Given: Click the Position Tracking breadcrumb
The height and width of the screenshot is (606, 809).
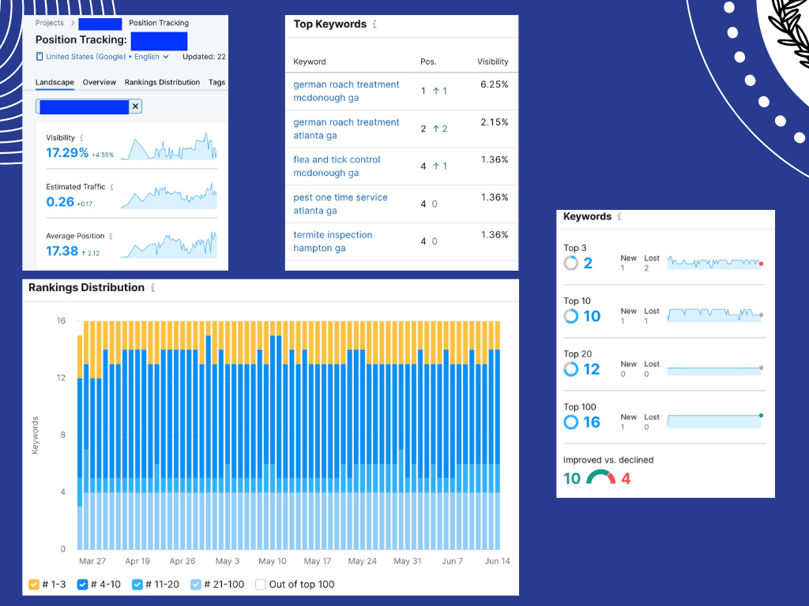Looking at the screenshot, I should (x=159, y=23).
